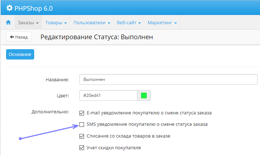Click the Название: field label
This screenshot has width=260, height=155.
(57, 80)
